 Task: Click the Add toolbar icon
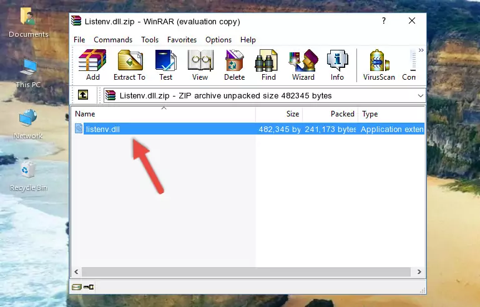92,65
